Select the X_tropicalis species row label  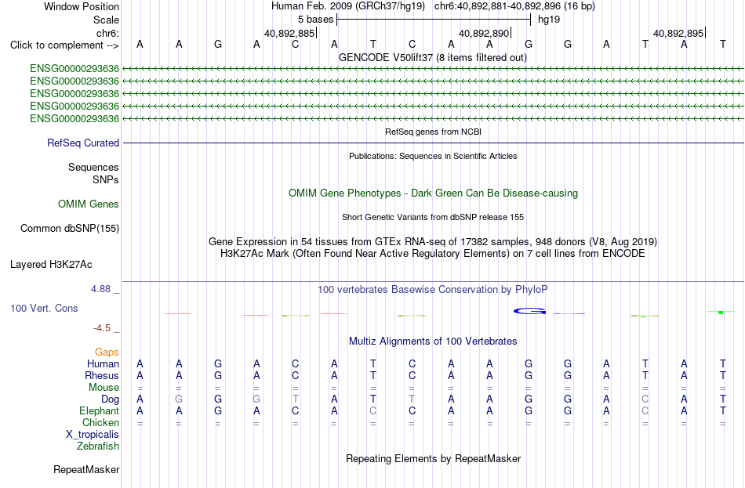(x=93, y=435)
